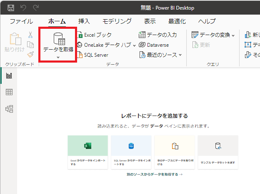Click the paste data into blank table card
This screenshot has height=194, width=260.
tap(175, 152)
